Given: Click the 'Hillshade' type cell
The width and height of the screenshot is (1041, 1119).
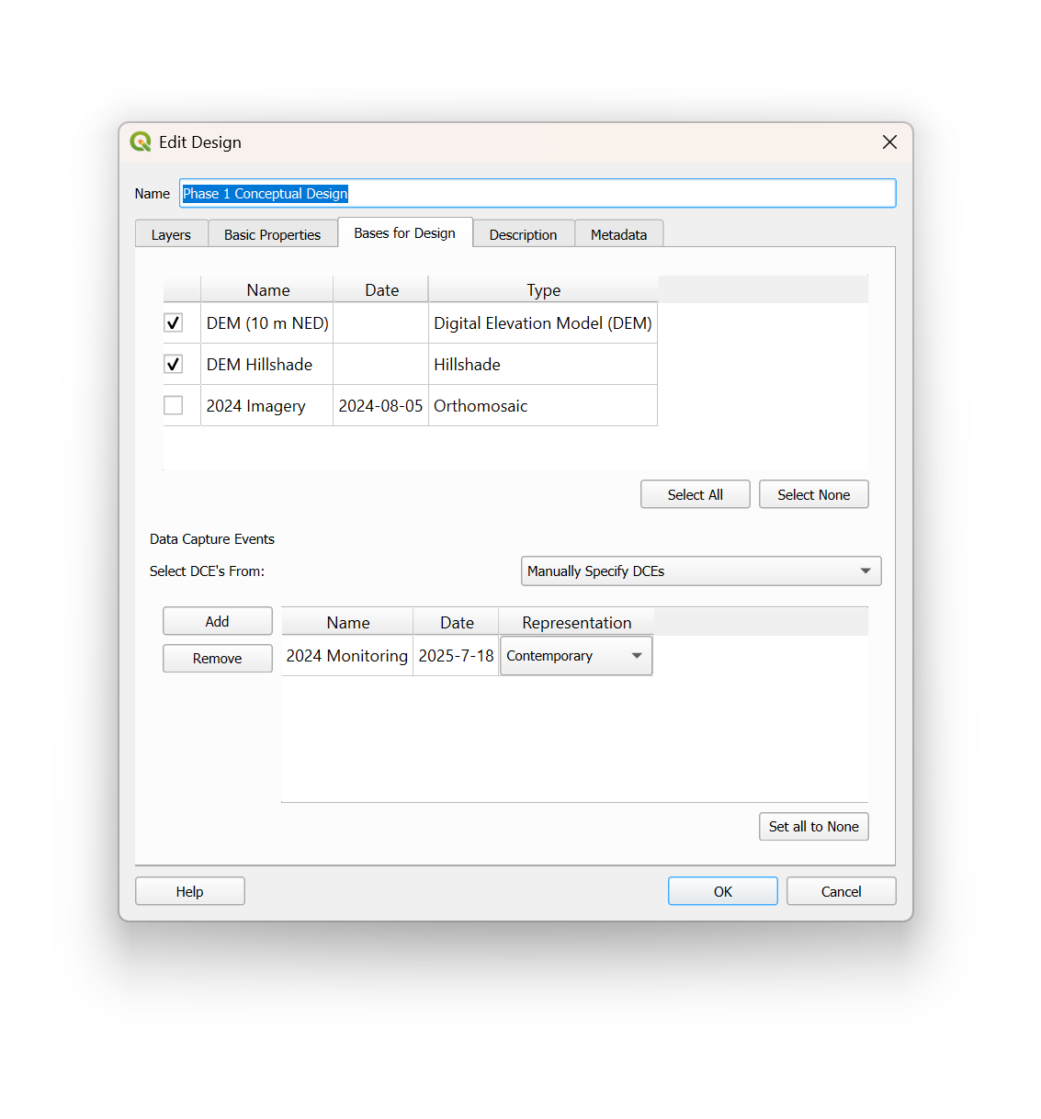Looking at the screenshot, I should pos(543,365).
